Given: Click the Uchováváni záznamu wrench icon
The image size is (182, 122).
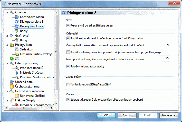Looking at the screenshot, I should [x=12, y=91].
